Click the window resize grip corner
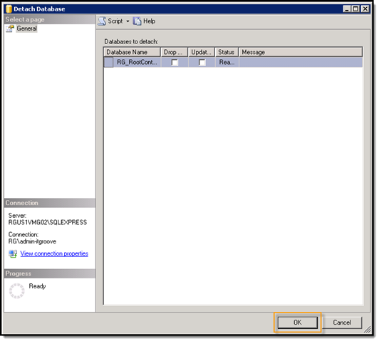 tap(368, 330)
